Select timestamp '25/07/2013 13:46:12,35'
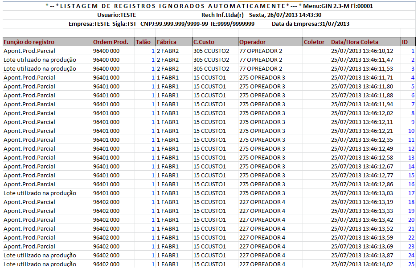 [x=362, y=140]
